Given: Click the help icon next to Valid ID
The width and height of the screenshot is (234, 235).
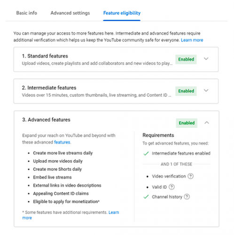Looking at the screenshot, I should 172,187.
